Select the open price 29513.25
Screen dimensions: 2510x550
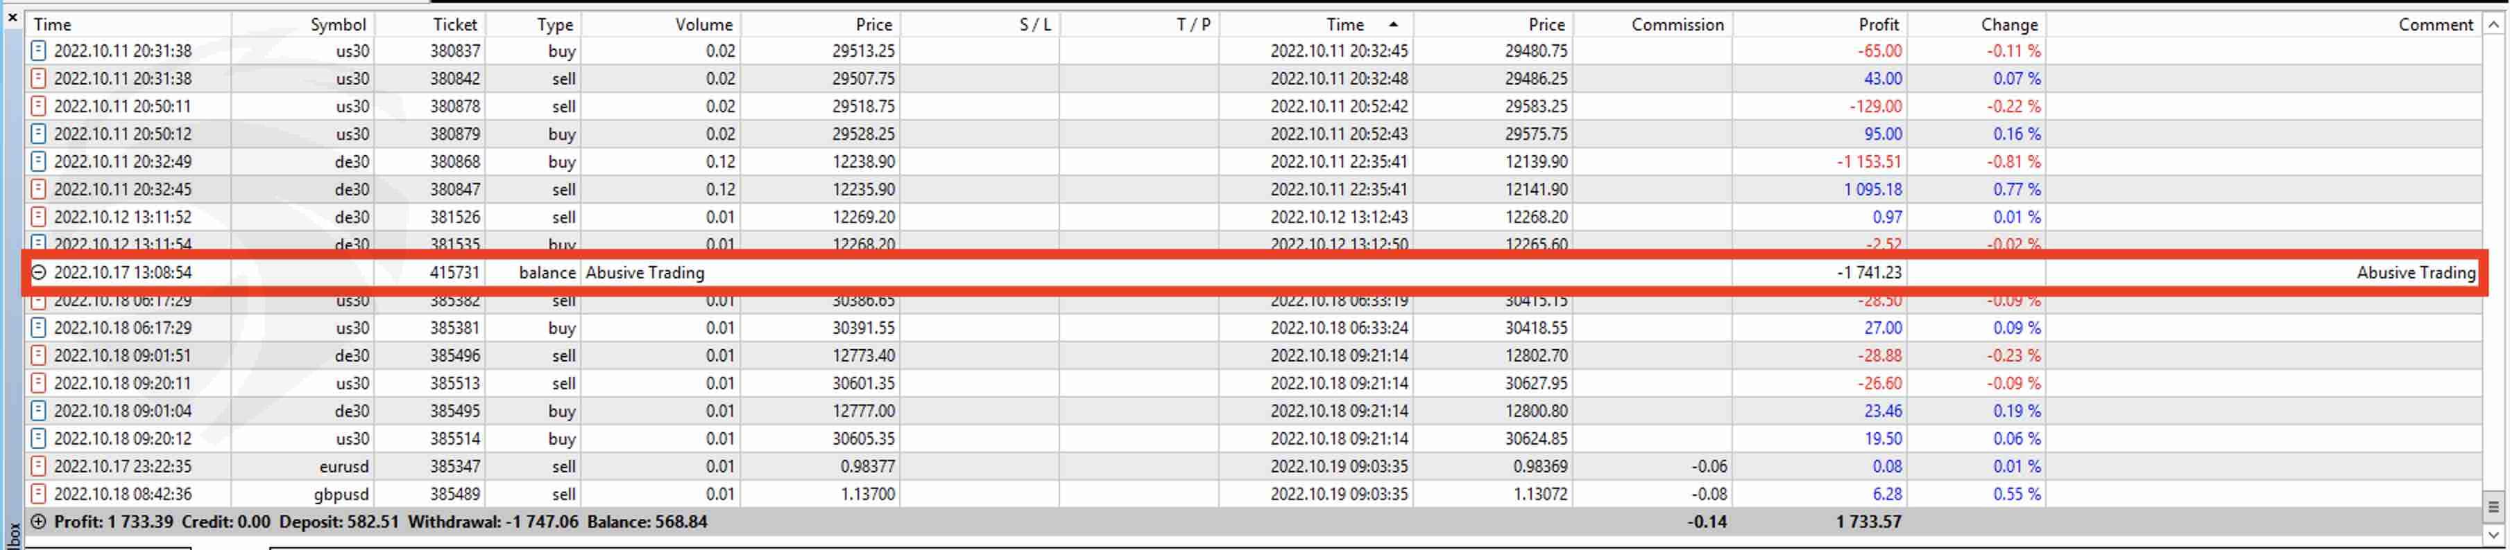863,51
